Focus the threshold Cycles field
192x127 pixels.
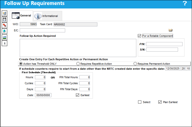pyautogui.click(x=40, y=83)
